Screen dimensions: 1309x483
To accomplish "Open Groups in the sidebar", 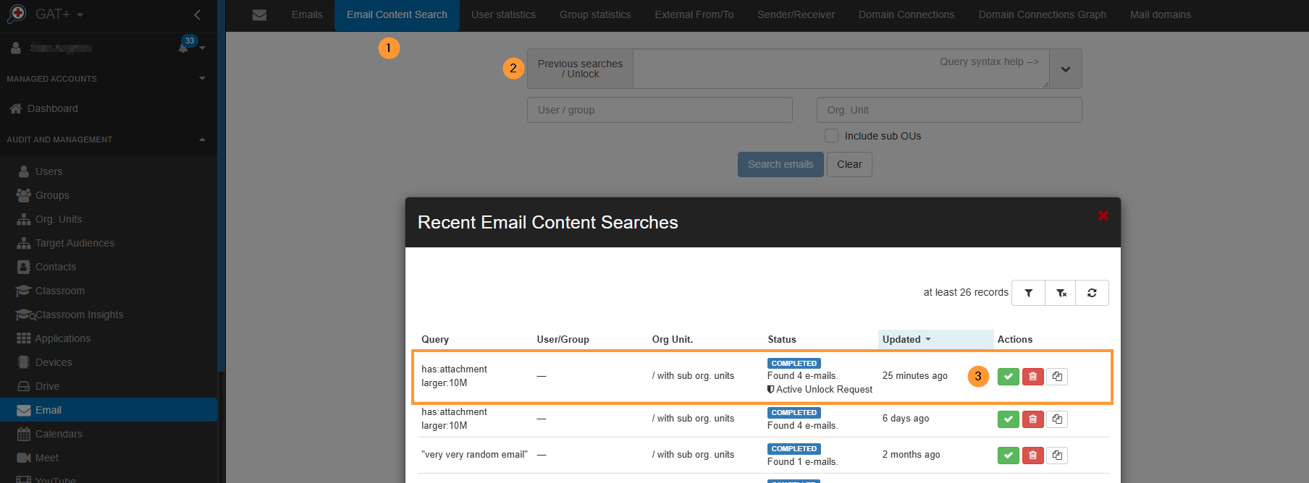I will [109, 195].
